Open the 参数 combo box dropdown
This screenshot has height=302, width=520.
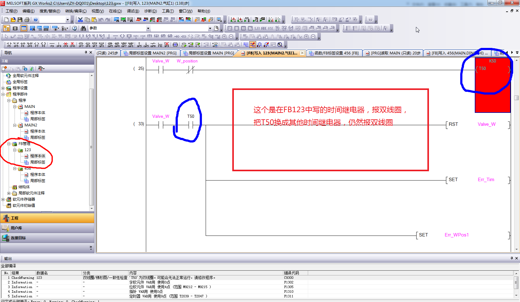click(x=148, y=28)
